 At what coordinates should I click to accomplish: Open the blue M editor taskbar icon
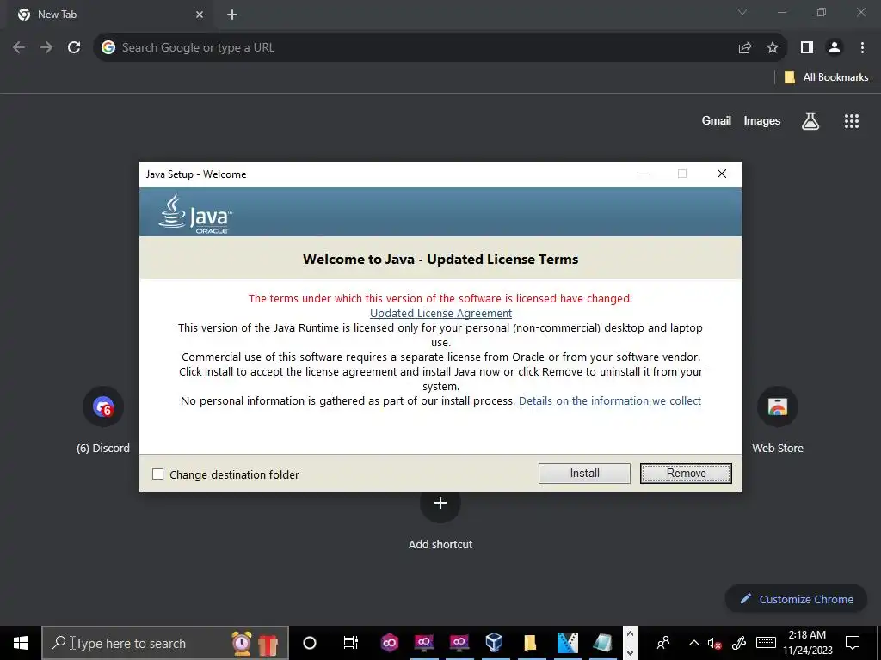[x=568, y=643]
